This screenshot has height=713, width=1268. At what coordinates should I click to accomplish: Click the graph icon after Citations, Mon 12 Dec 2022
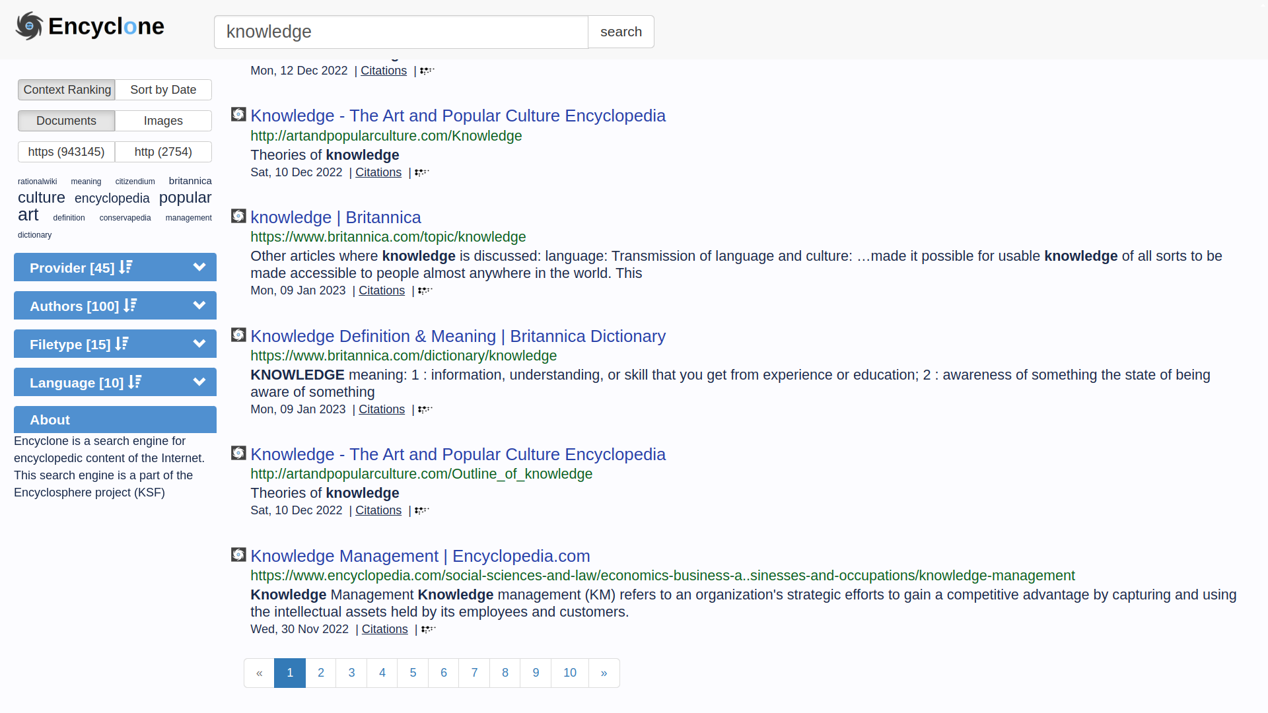pyautogui.click(x=427, y=71)
